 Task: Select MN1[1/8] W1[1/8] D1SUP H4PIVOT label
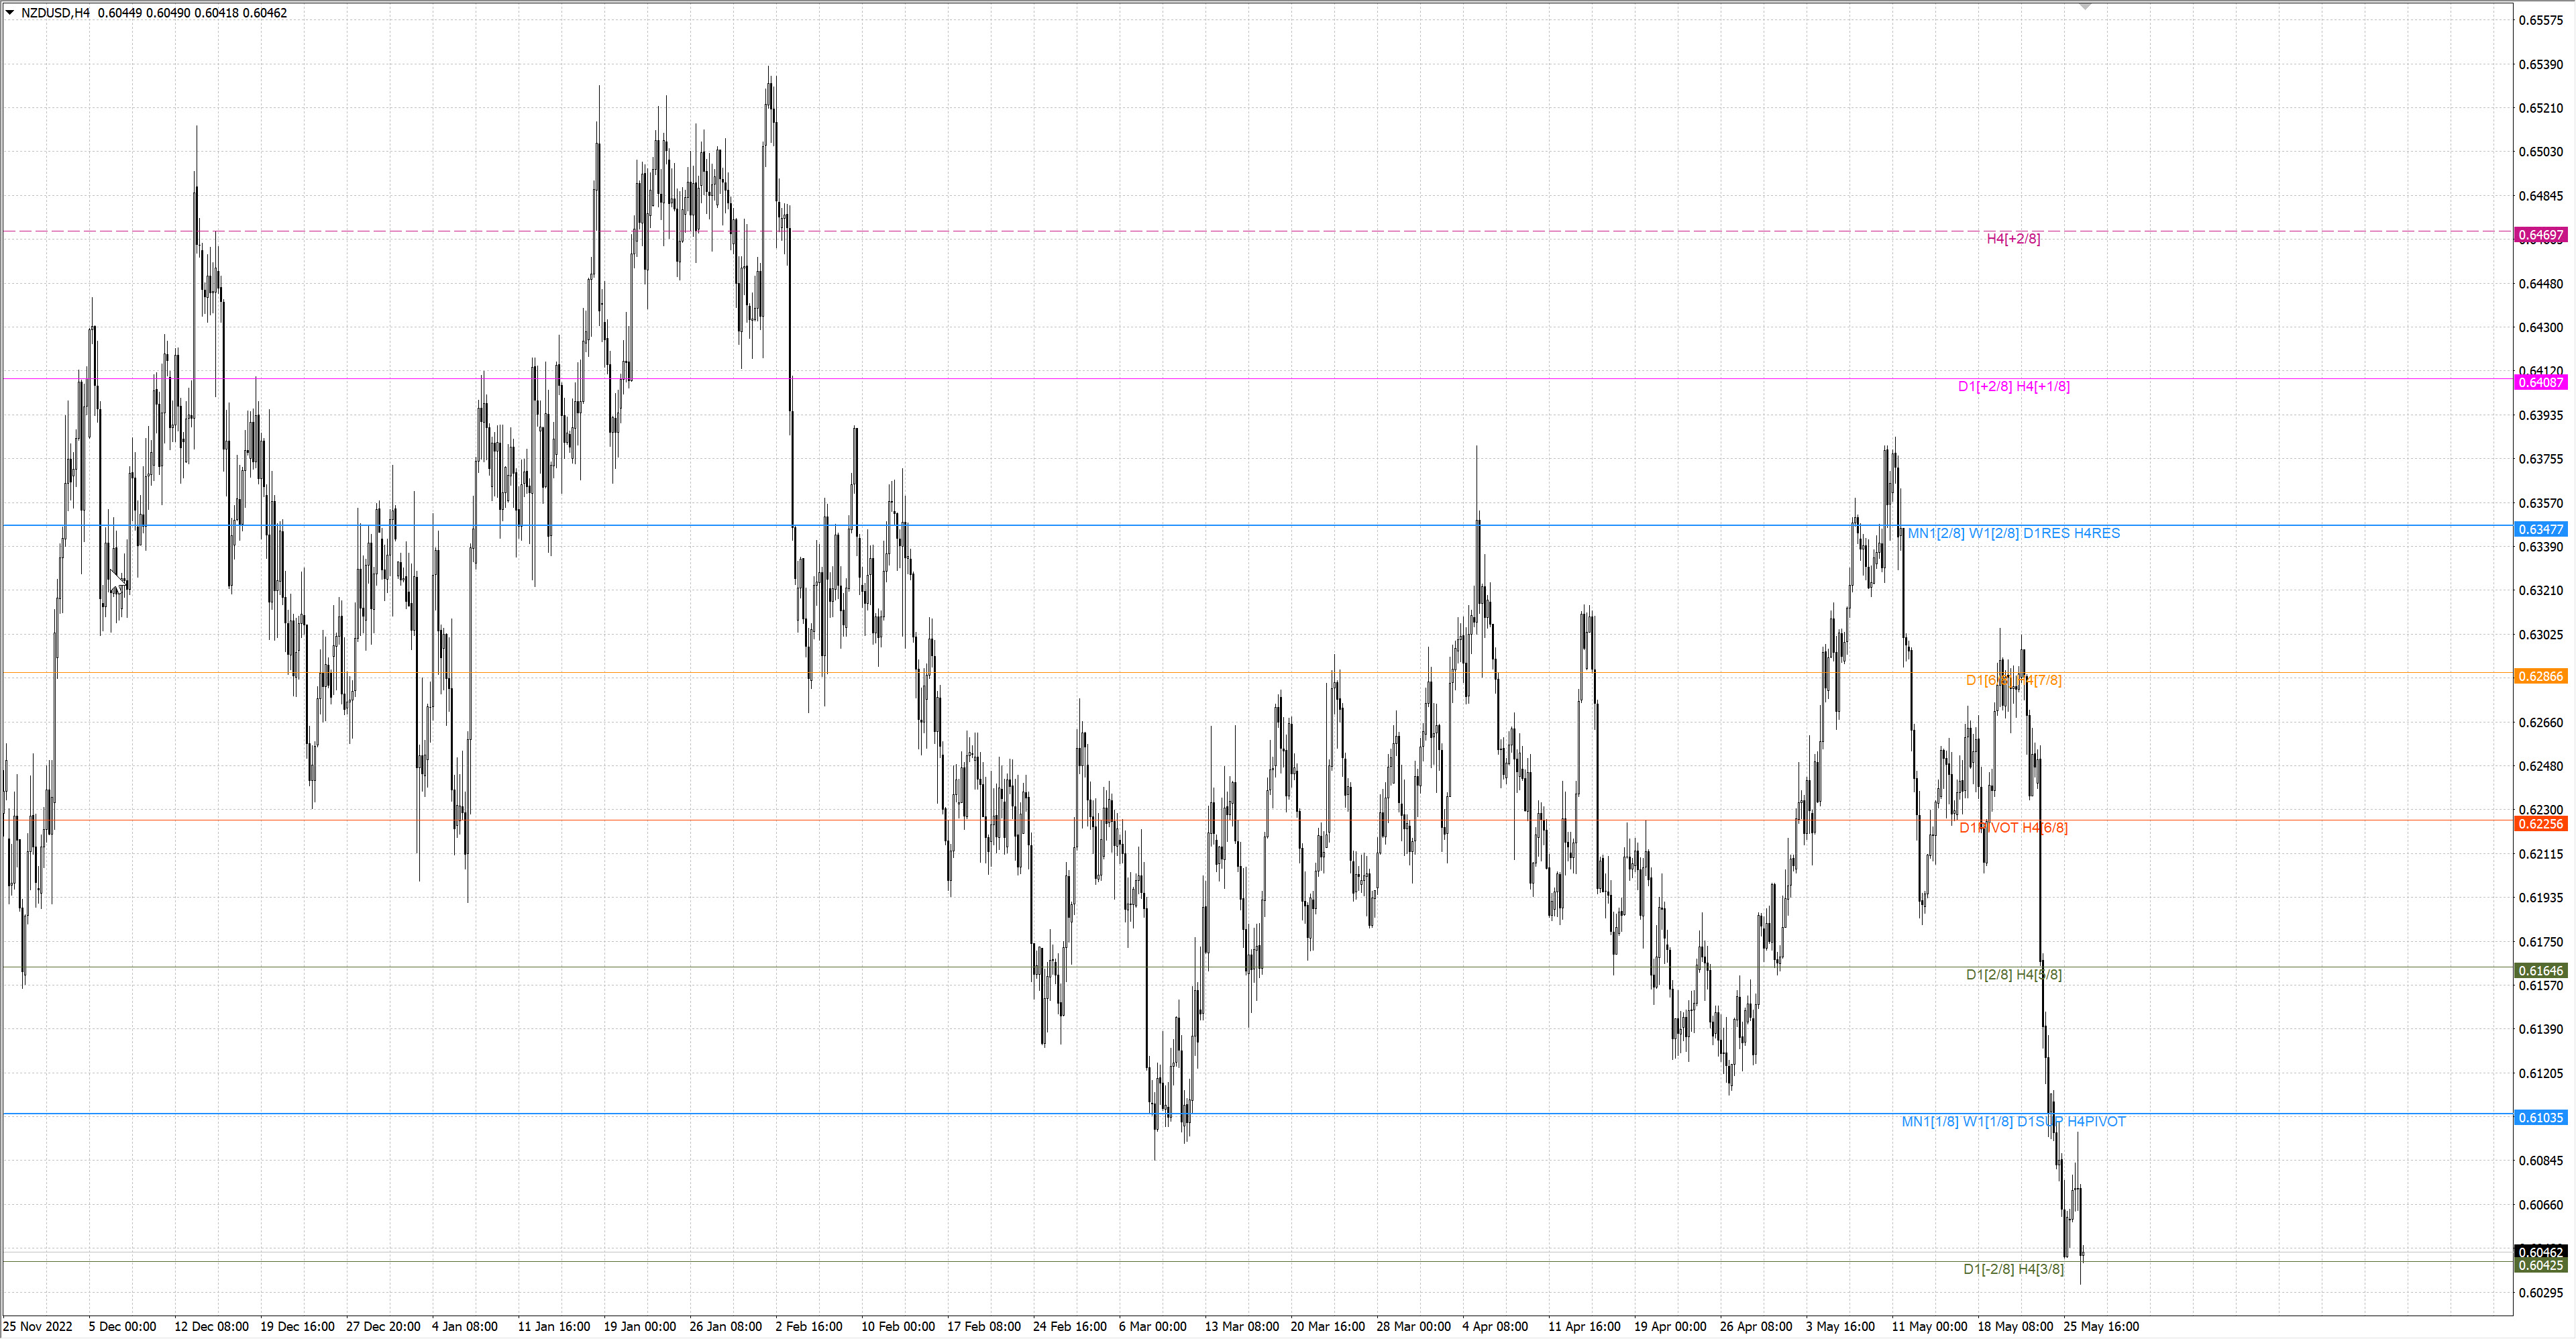point(2014,1122)
